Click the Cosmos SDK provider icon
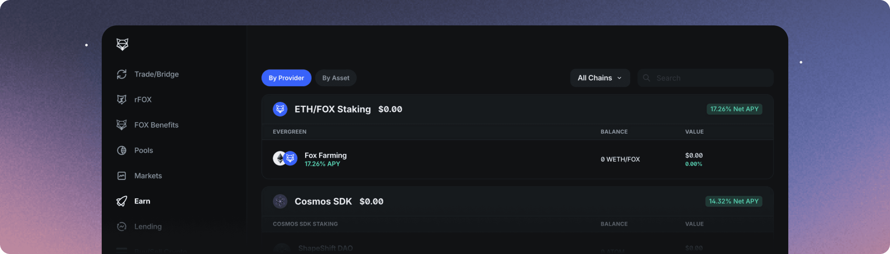 (x=280, y=201)
